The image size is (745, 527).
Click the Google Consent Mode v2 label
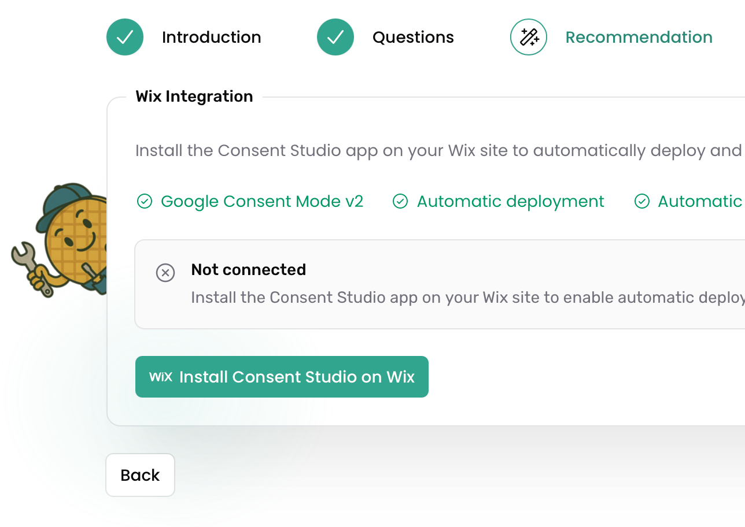pyautogui.click(x=262, y=201)
